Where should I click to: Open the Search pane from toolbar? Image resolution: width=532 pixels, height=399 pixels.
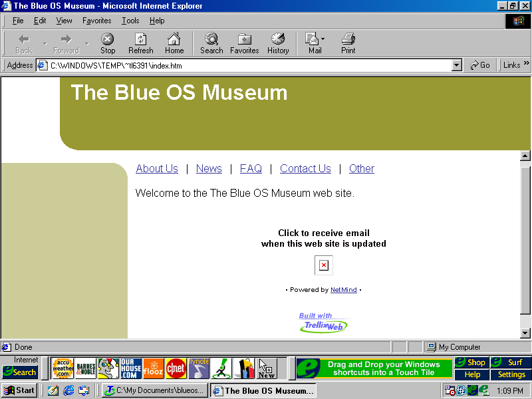pyautogui.click(x=211, y=43)
